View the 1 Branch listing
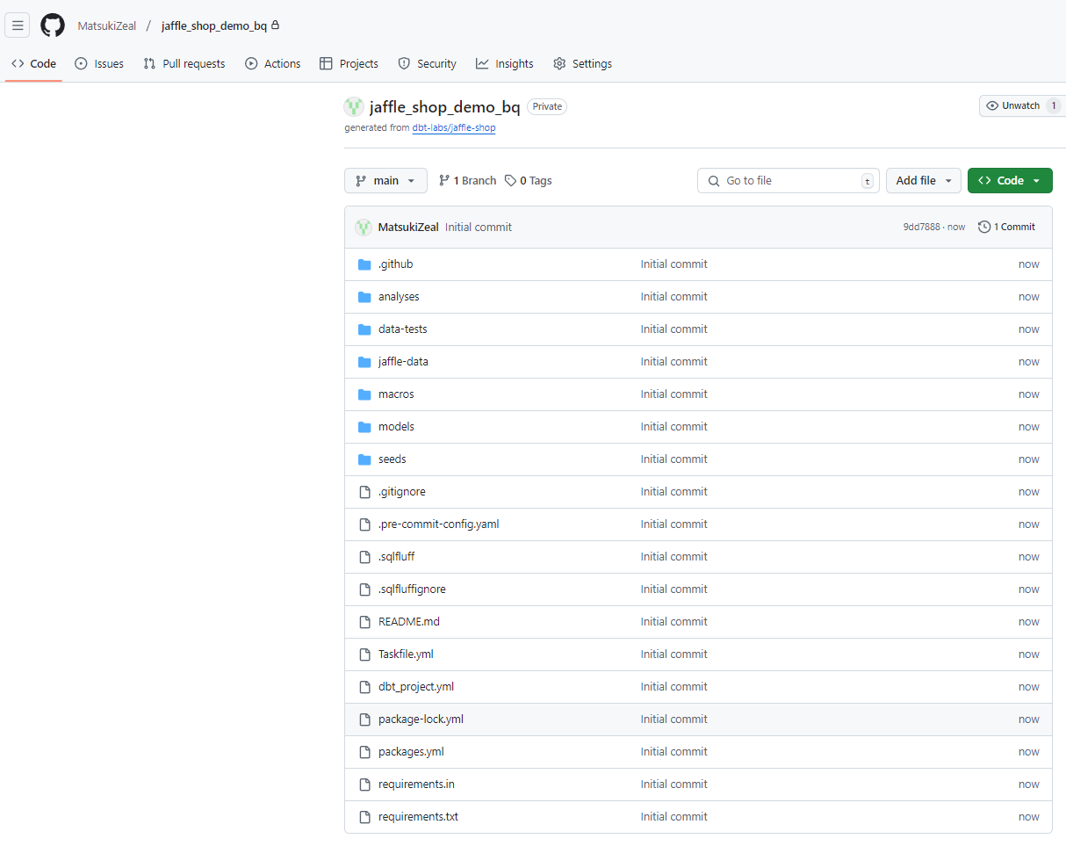 466,180
